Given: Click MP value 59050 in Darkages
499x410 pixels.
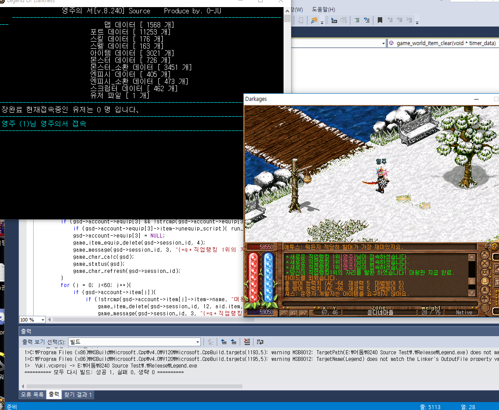Looking at the screenshot, I should (x=266, y=312).
